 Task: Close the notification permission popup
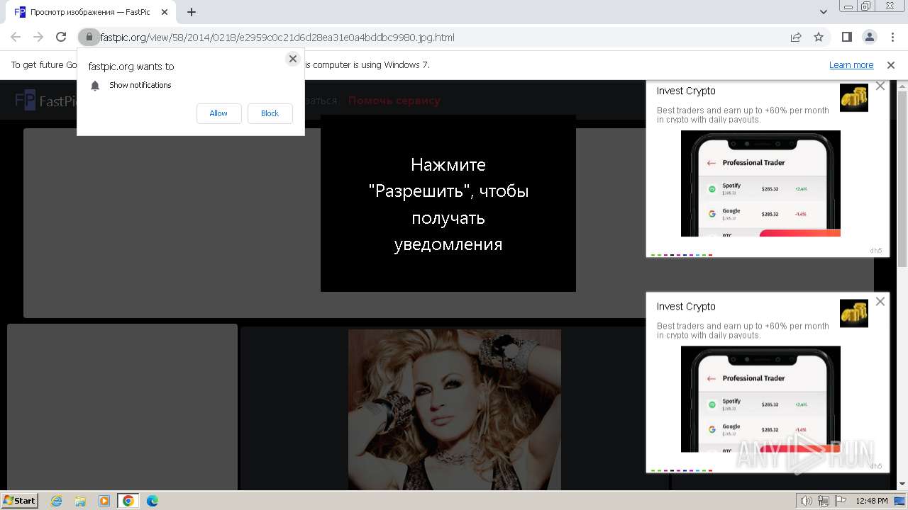292,59
